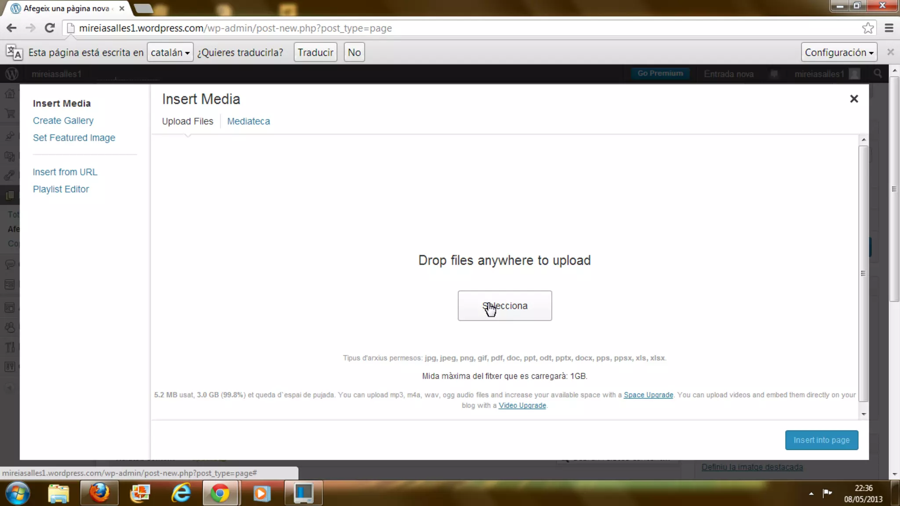
Task: Click the Traducir button
Action: pyautogui.click(x=316, y=52)
